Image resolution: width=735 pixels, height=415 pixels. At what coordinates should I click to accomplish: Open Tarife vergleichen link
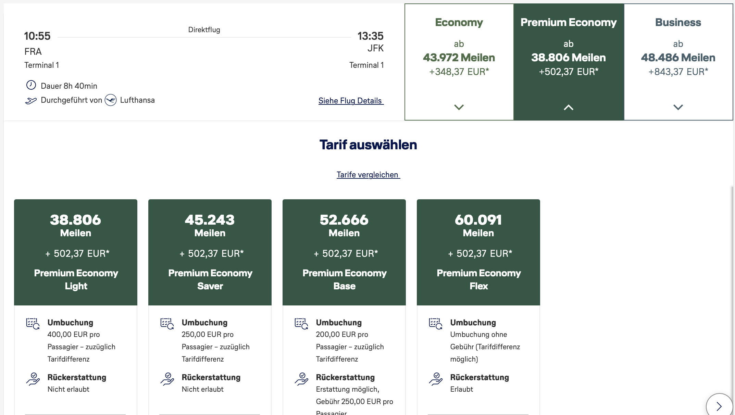pos(368,175)
